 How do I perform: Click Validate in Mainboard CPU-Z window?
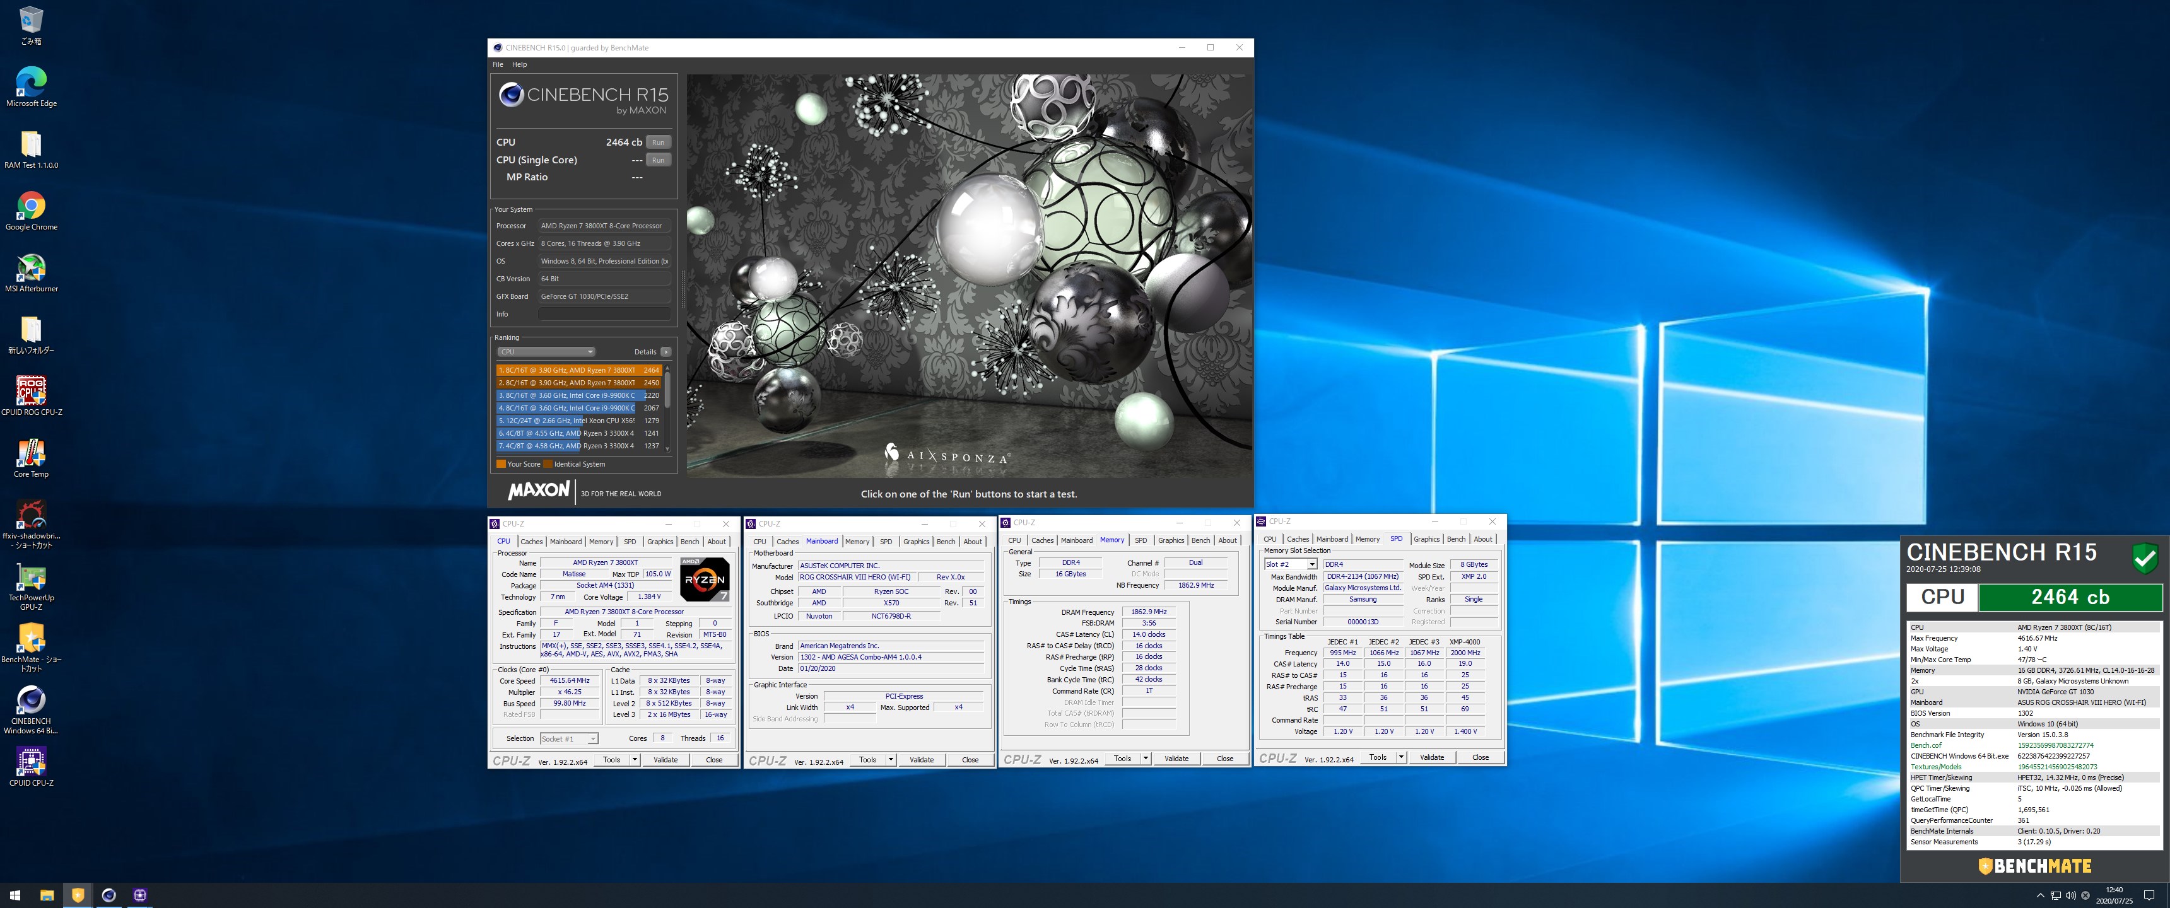click(922, 760)
